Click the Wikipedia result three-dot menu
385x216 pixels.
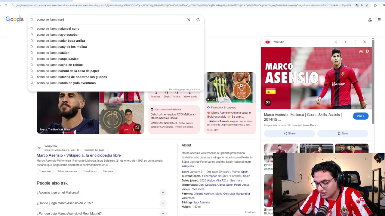(x=107, y=150)
